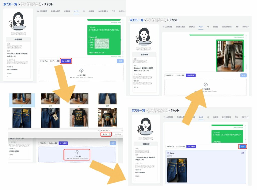Click the キャンセル button in file dialog
The height and width of the screenshot is (190, 257).
coord(117,134)
